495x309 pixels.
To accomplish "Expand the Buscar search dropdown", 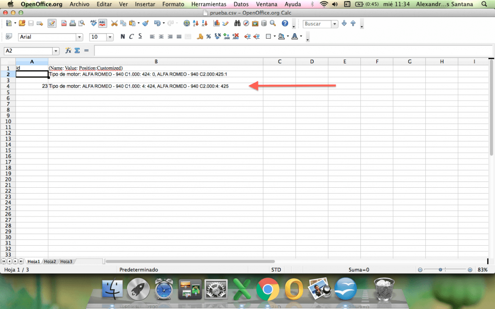I will click(x=334, y=24).
